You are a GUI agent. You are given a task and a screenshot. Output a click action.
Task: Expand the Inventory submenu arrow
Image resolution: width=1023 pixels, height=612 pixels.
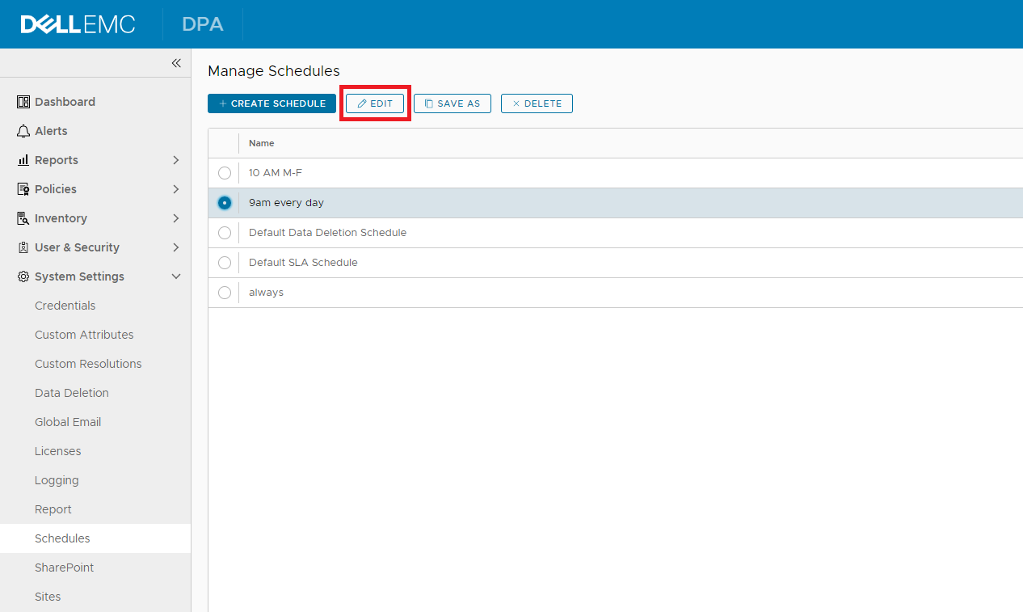pyautogui.click(x=176, y=218)
